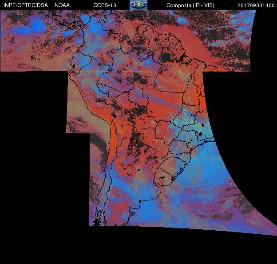
Task: Click the CPTEC logo in the header
Action: [x=138, y=5]
